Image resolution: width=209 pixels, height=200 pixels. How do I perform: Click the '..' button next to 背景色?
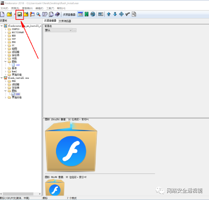point(74,30)
